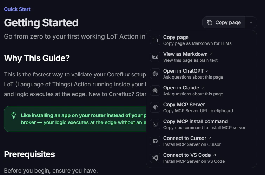Select Connect to Cursor

201,141
